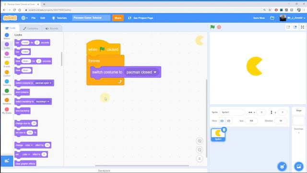307x173 pixels.
Task: Click the sprite name field
Action: click(232, 112)
